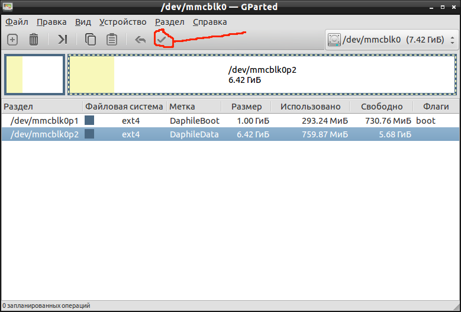Click the 293.24 МиБ used cell

tap(325, 121)
